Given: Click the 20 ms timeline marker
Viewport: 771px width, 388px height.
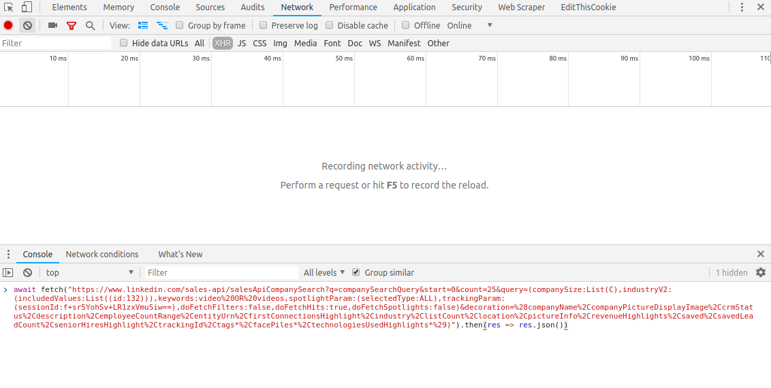Looking at the screenshot, I should click(129, 59).
